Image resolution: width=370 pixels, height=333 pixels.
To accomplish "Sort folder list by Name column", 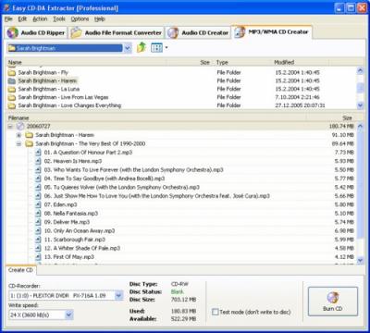I will tap(86, 62).
